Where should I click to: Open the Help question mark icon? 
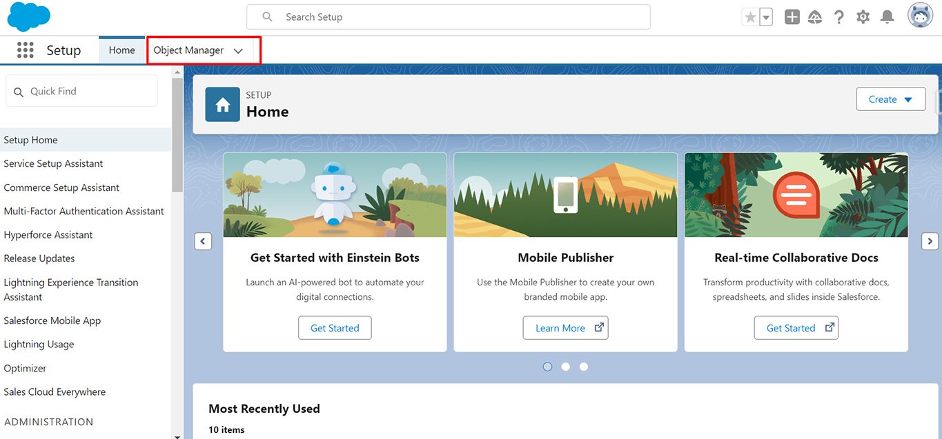tap(839, 17)
